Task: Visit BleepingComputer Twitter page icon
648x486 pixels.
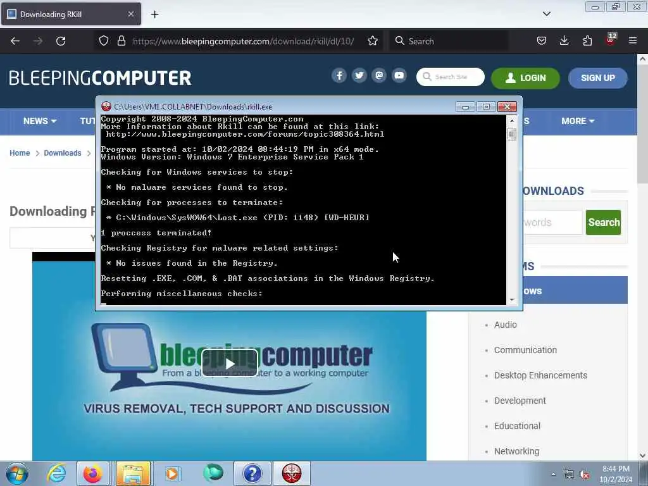Action: tap(359, 76)
